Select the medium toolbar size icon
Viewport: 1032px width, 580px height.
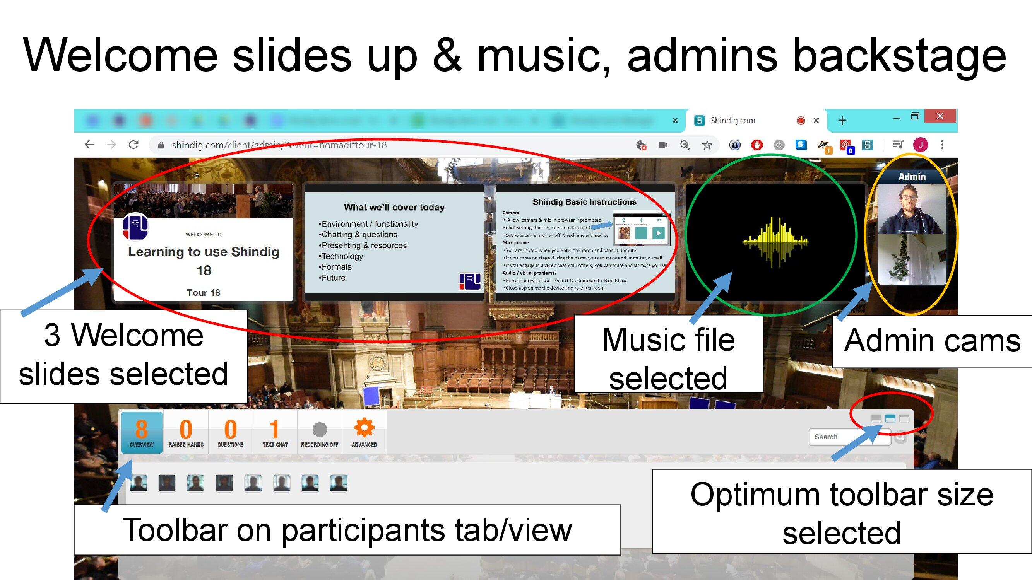pyautogui.click(x=890, y=418)
